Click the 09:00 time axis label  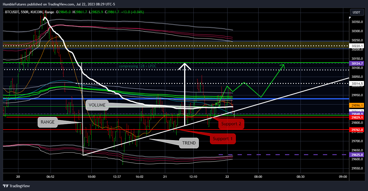(x=343, y=177)
